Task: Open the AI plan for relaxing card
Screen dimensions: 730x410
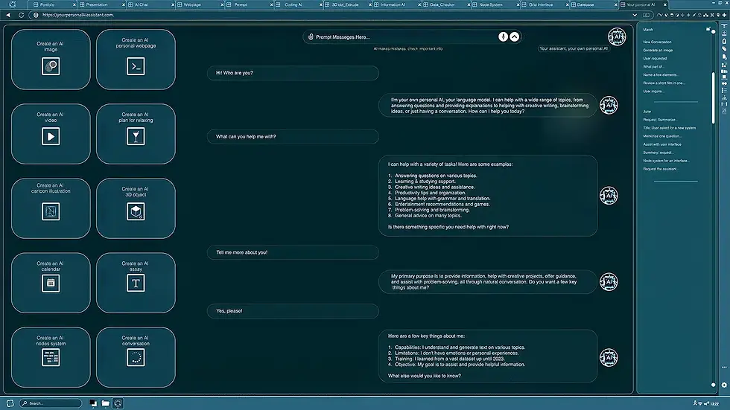Action: pyautogui.click(x=136, y=134)
